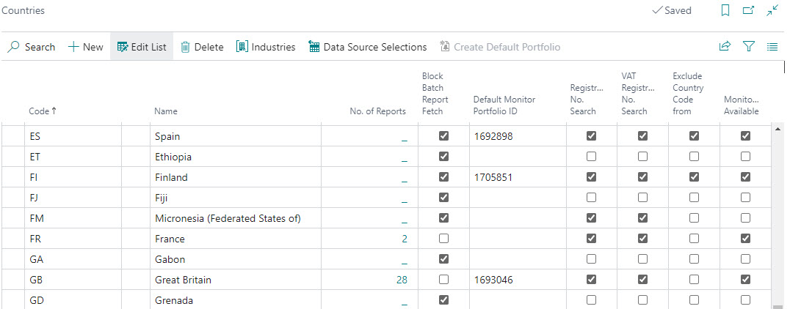The height and width of the screenshot is (309, 790).
Task: Uncheck VAT Registration No. Search for Spain
Action: 642,136
